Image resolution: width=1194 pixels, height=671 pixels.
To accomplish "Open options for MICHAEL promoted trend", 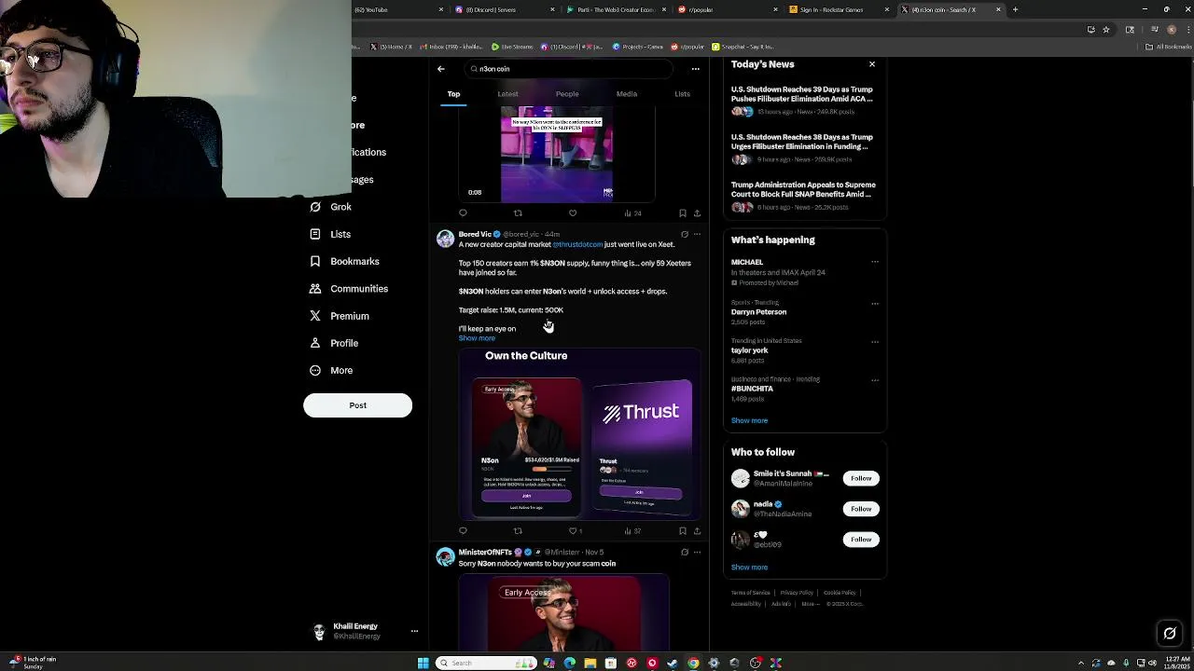I will pos(875,262).
